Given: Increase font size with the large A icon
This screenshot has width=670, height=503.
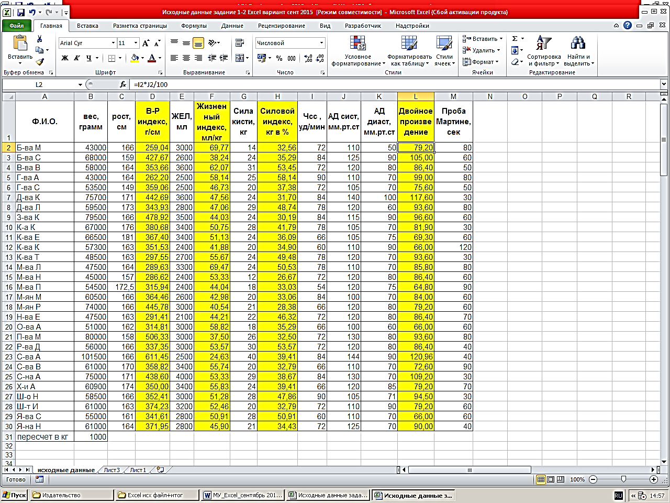Looking at the screenshot, I should point(146,43).
